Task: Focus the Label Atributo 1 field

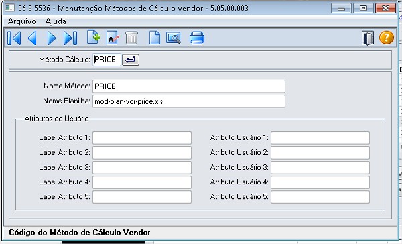Action: click(142, 138)
